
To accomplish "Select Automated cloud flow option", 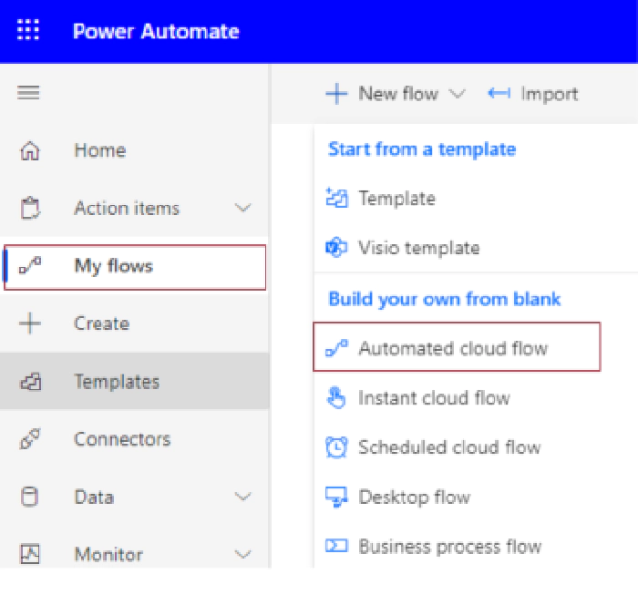I will click(x=453, y=348).
